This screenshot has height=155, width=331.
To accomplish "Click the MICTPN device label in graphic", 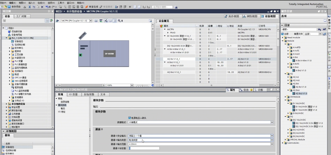I will 82,35.
